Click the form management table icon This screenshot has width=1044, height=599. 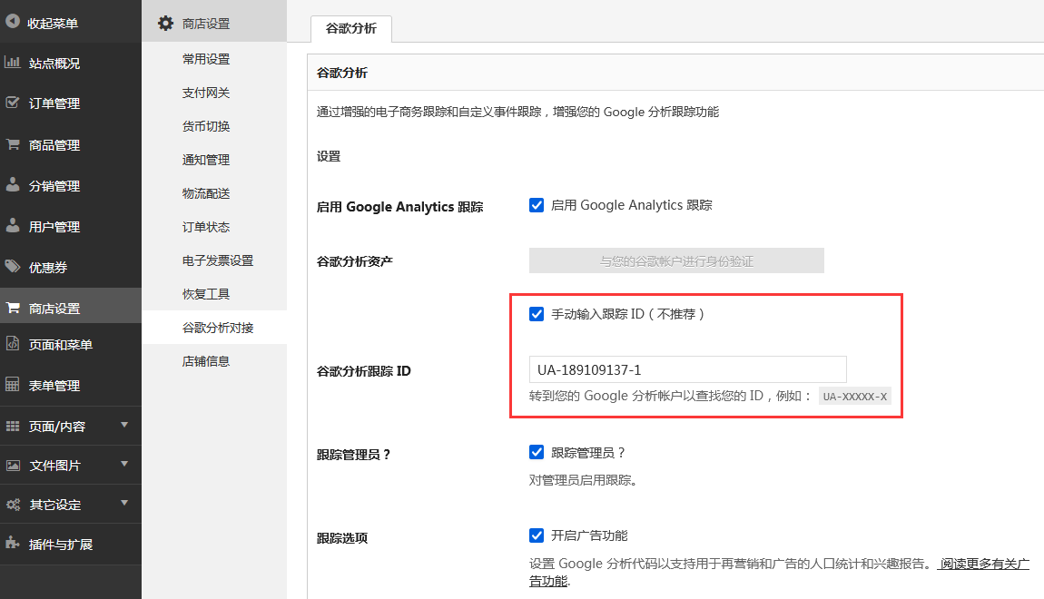coord(13,385)
